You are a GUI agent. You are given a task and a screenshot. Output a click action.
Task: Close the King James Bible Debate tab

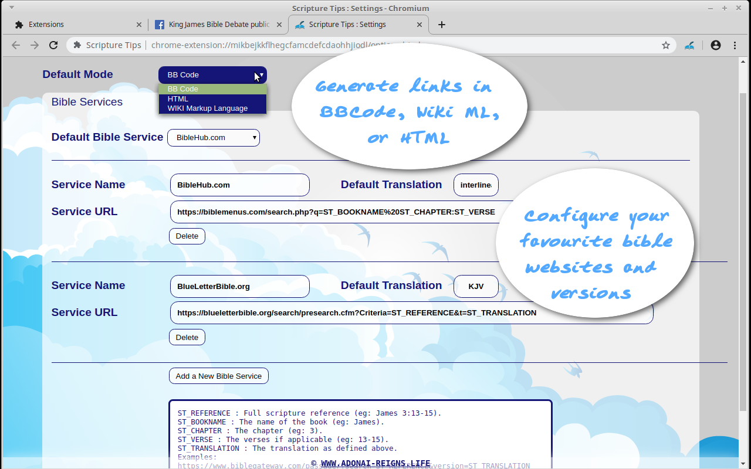[x=279, y=25]
